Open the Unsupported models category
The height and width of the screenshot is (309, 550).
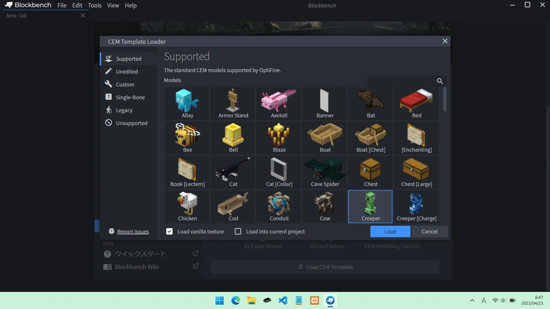pyautogui.click(x=131, y=123)
